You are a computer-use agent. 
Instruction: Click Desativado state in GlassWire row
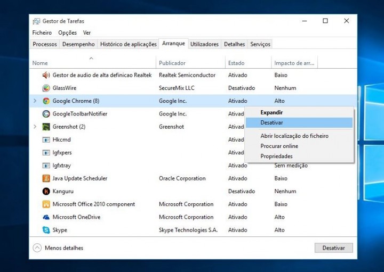(x=242, y=88)
